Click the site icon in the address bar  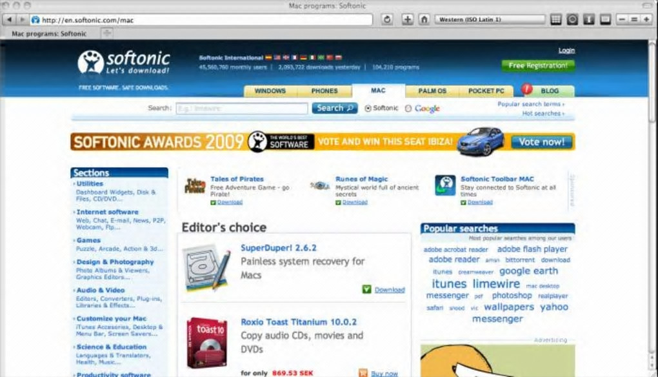35,20
